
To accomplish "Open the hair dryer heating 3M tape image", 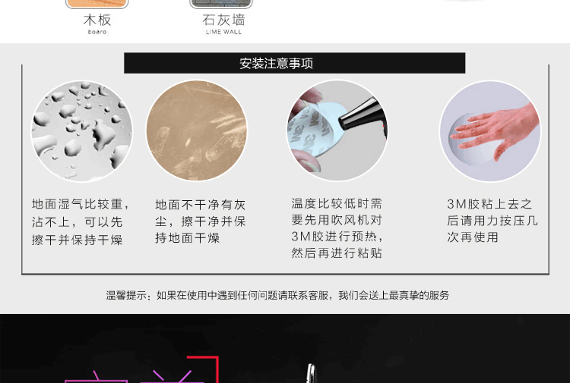I will [x=337, y=130].
